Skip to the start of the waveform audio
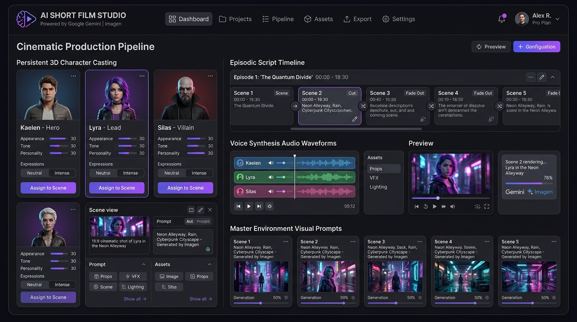The image size is (577, 322). 239,206
